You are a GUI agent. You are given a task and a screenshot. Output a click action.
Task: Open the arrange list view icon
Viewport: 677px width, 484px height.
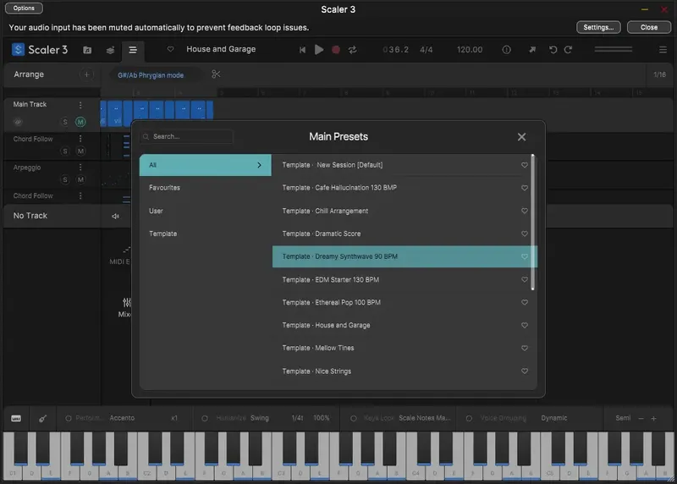[133, 50]
